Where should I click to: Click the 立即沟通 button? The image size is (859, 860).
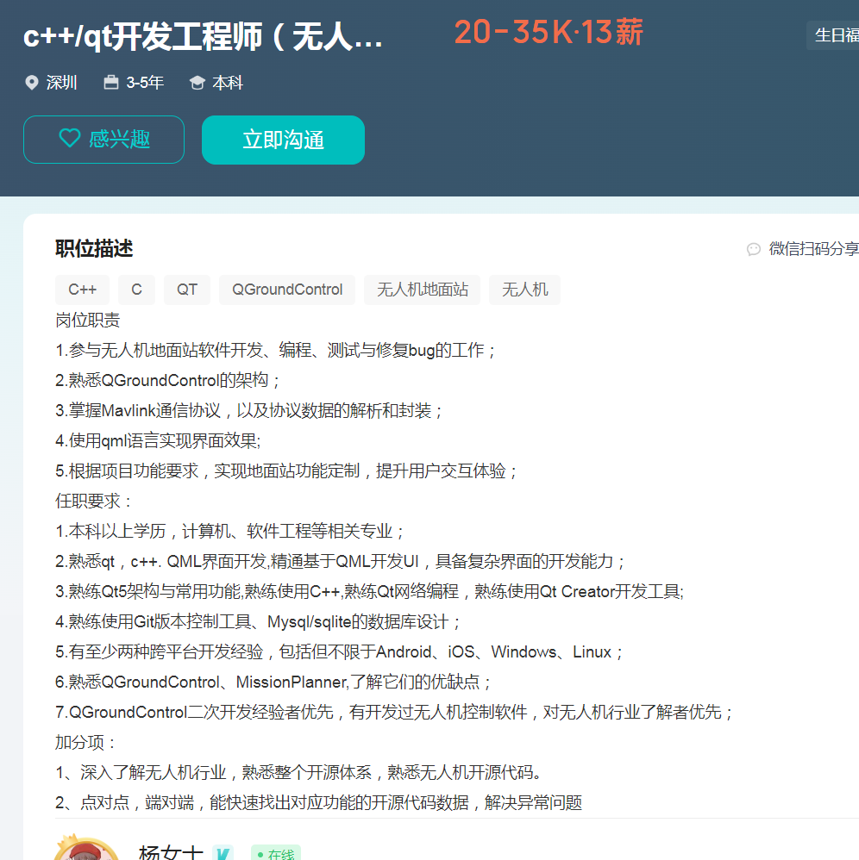283,140
